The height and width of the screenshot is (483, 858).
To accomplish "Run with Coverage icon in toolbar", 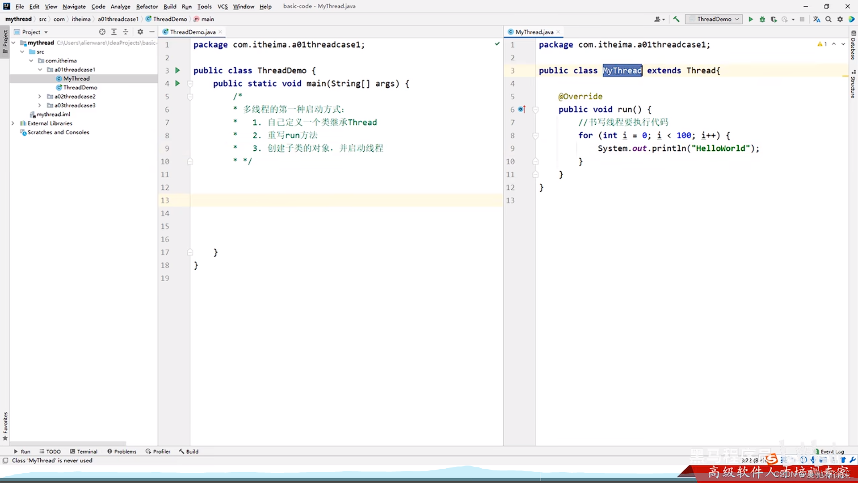I will pyautogui.click(x=774, y=19).
